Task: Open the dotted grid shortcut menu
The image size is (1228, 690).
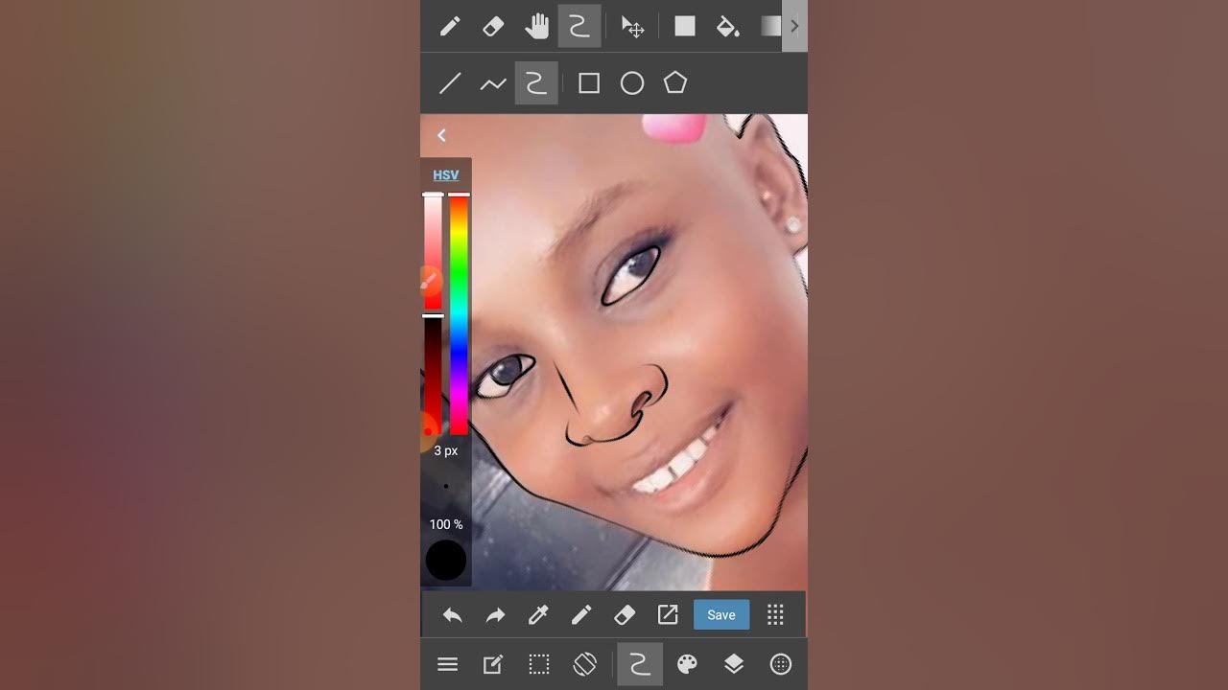Action: [x=776, y=615]
